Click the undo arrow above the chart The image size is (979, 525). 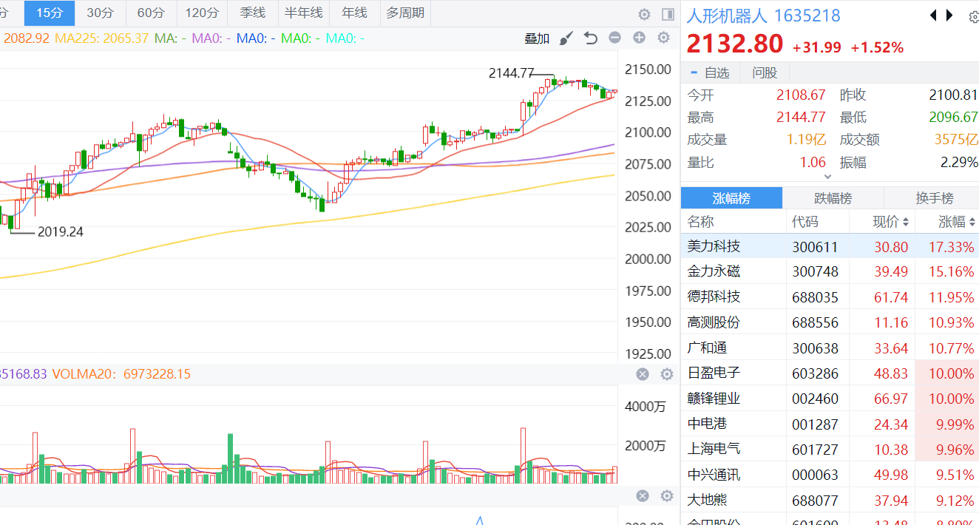point(590,38)
